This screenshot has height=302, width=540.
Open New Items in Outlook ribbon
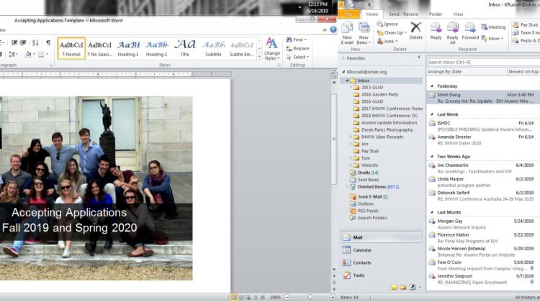364,33
